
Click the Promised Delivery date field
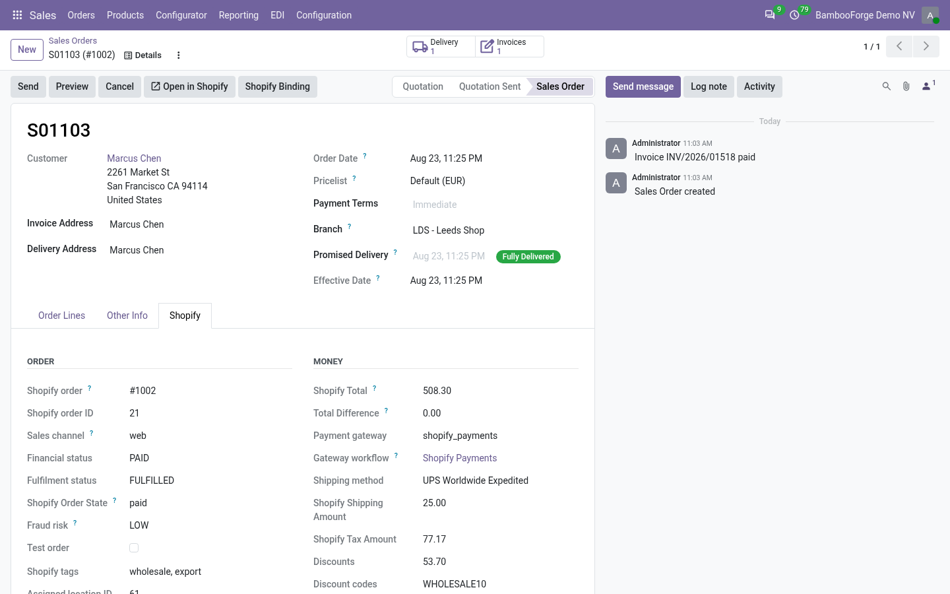[449, 256]
